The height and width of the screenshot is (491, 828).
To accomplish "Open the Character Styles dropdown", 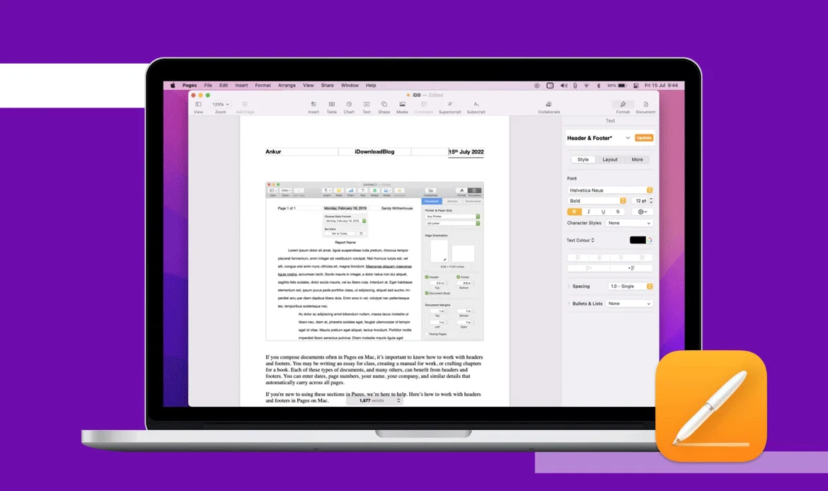I will [x=629, y=223].
